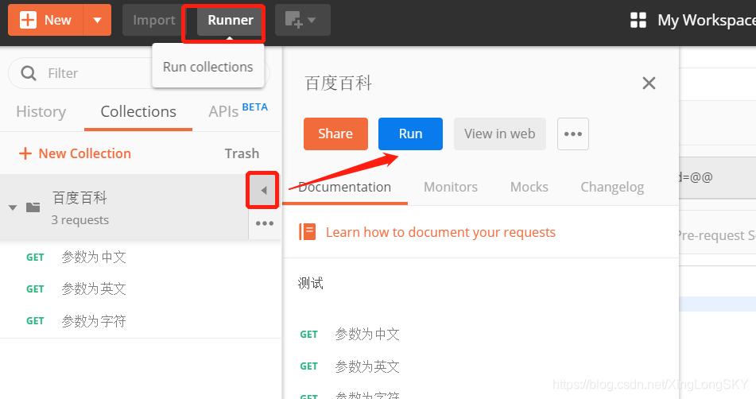Click the 百度百科 collection folder icon

click(33, 207)
